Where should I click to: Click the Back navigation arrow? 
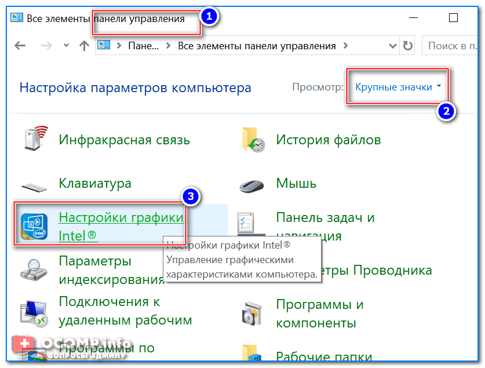(x=20, y=46)
